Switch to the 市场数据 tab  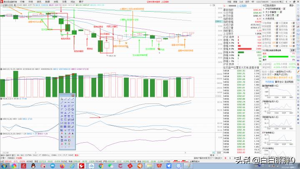click(269, 82)
